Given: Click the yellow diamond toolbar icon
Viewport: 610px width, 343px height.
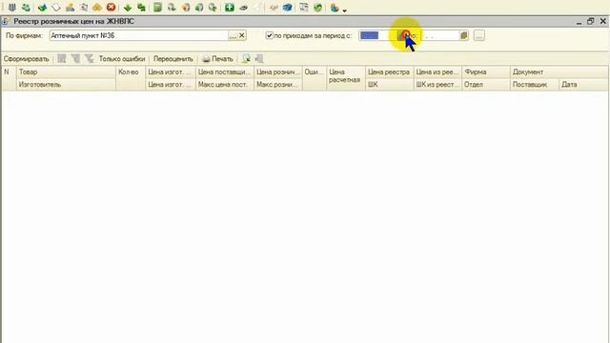Looking at the screenshot, I should (97, 8).
